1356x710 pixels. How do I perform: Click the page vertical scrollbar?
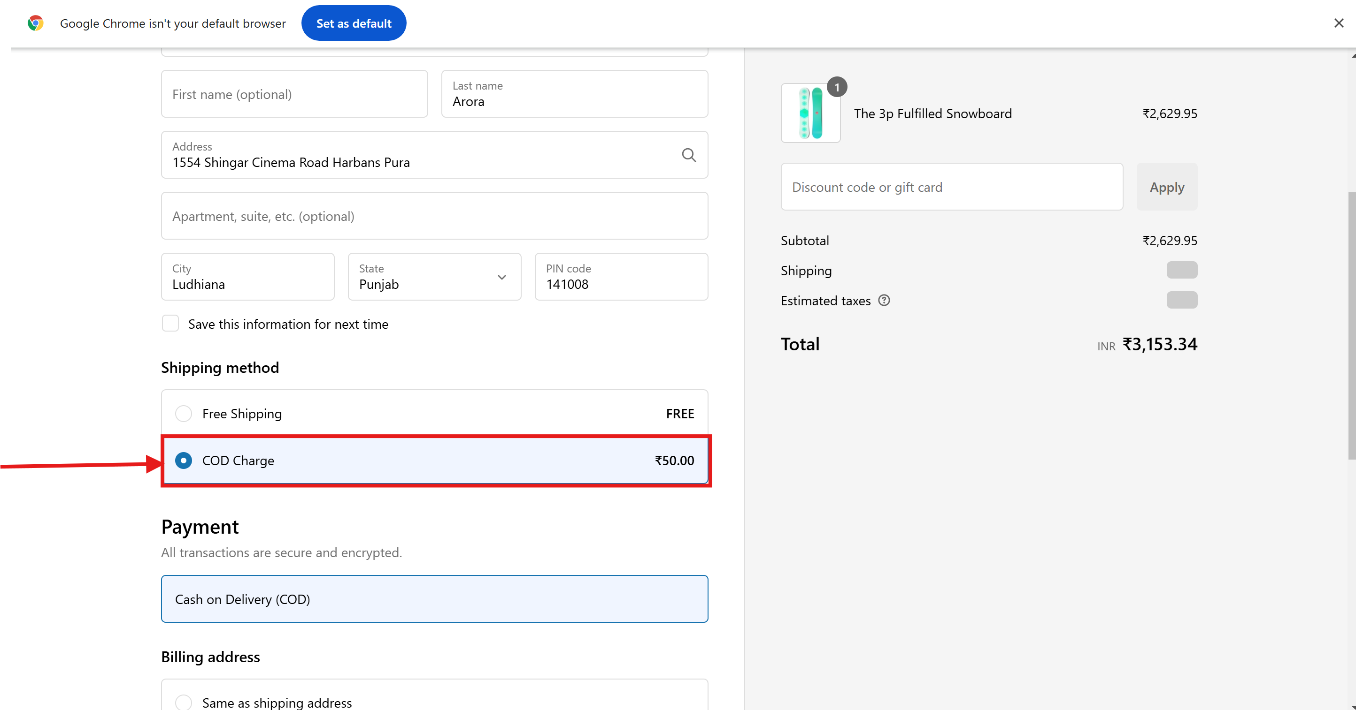1351,326
